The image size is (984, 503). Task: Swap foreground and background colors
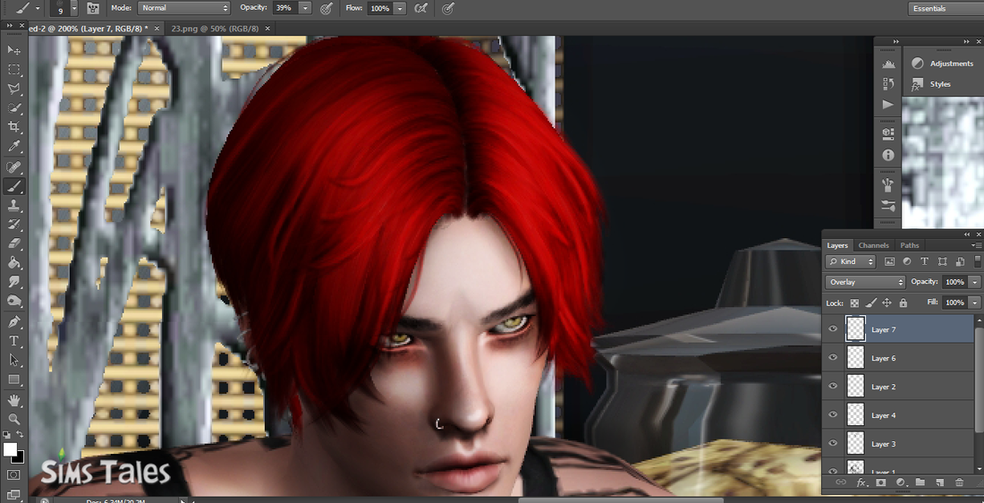(x=20, y=435)
